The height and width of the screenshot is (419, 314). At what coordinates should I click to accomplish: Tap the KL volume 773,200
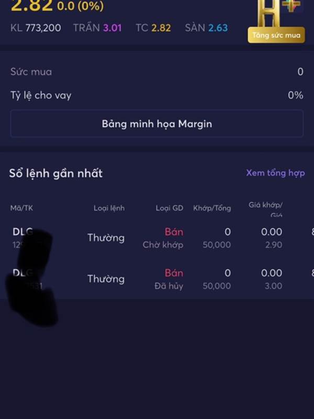[43, 28]
